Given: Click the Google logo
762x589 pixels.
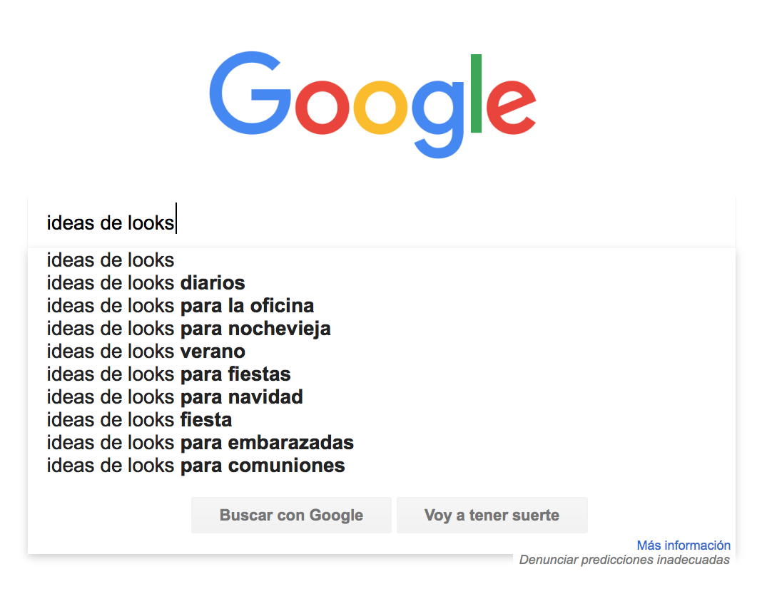Looking at the screenshot, I should (x=372, y=104).
